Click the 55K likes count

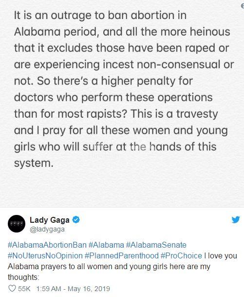pyautogui.click(x=24, y=289)
